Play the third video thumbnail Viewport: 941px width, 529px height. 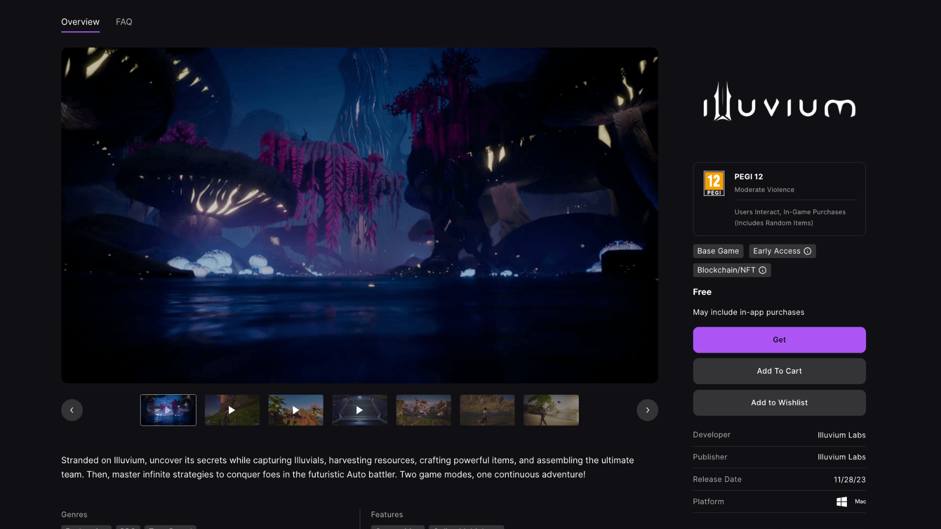pyautogui.click(x=296, y=410)
